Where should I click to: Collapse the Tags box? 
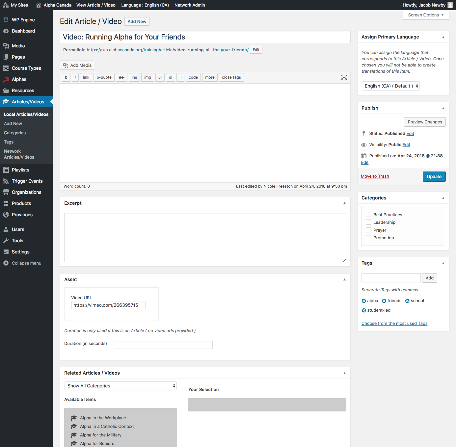coord(443,263)
